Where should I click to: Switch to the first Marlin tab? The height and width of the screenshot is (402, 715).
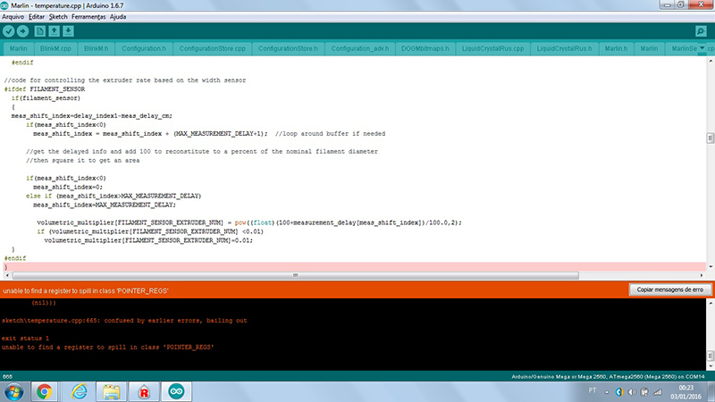click(x=18, y=48)
